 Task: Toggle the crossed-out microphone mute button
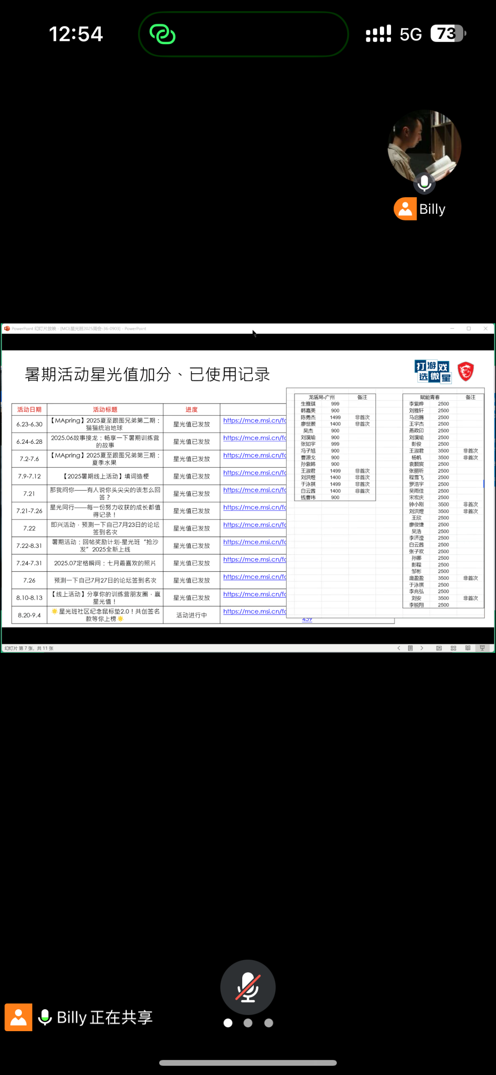(x=248, y=987)
